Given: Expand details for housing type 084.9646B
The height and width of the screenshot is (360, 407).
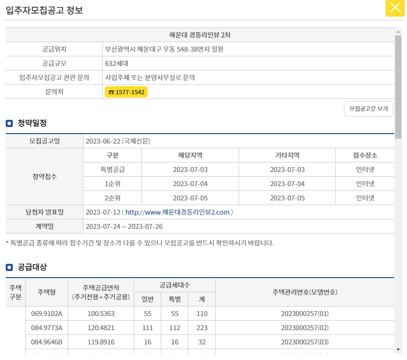Looking at the screenshot, I should 46,342.
